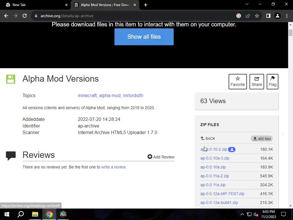
Task: Click the muted volume tray icon
Action: pos(256,214)
